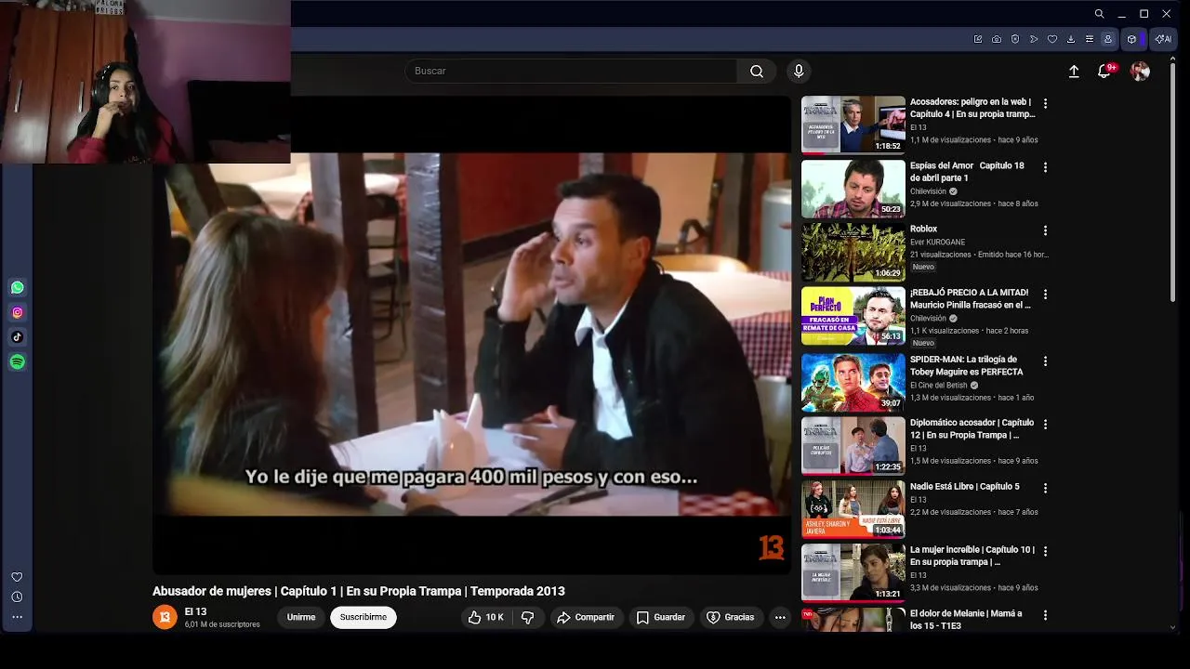This screenshot has width=1190, height=669.
Task: Open options menu for Roblox video
Action: point(1045,230)
